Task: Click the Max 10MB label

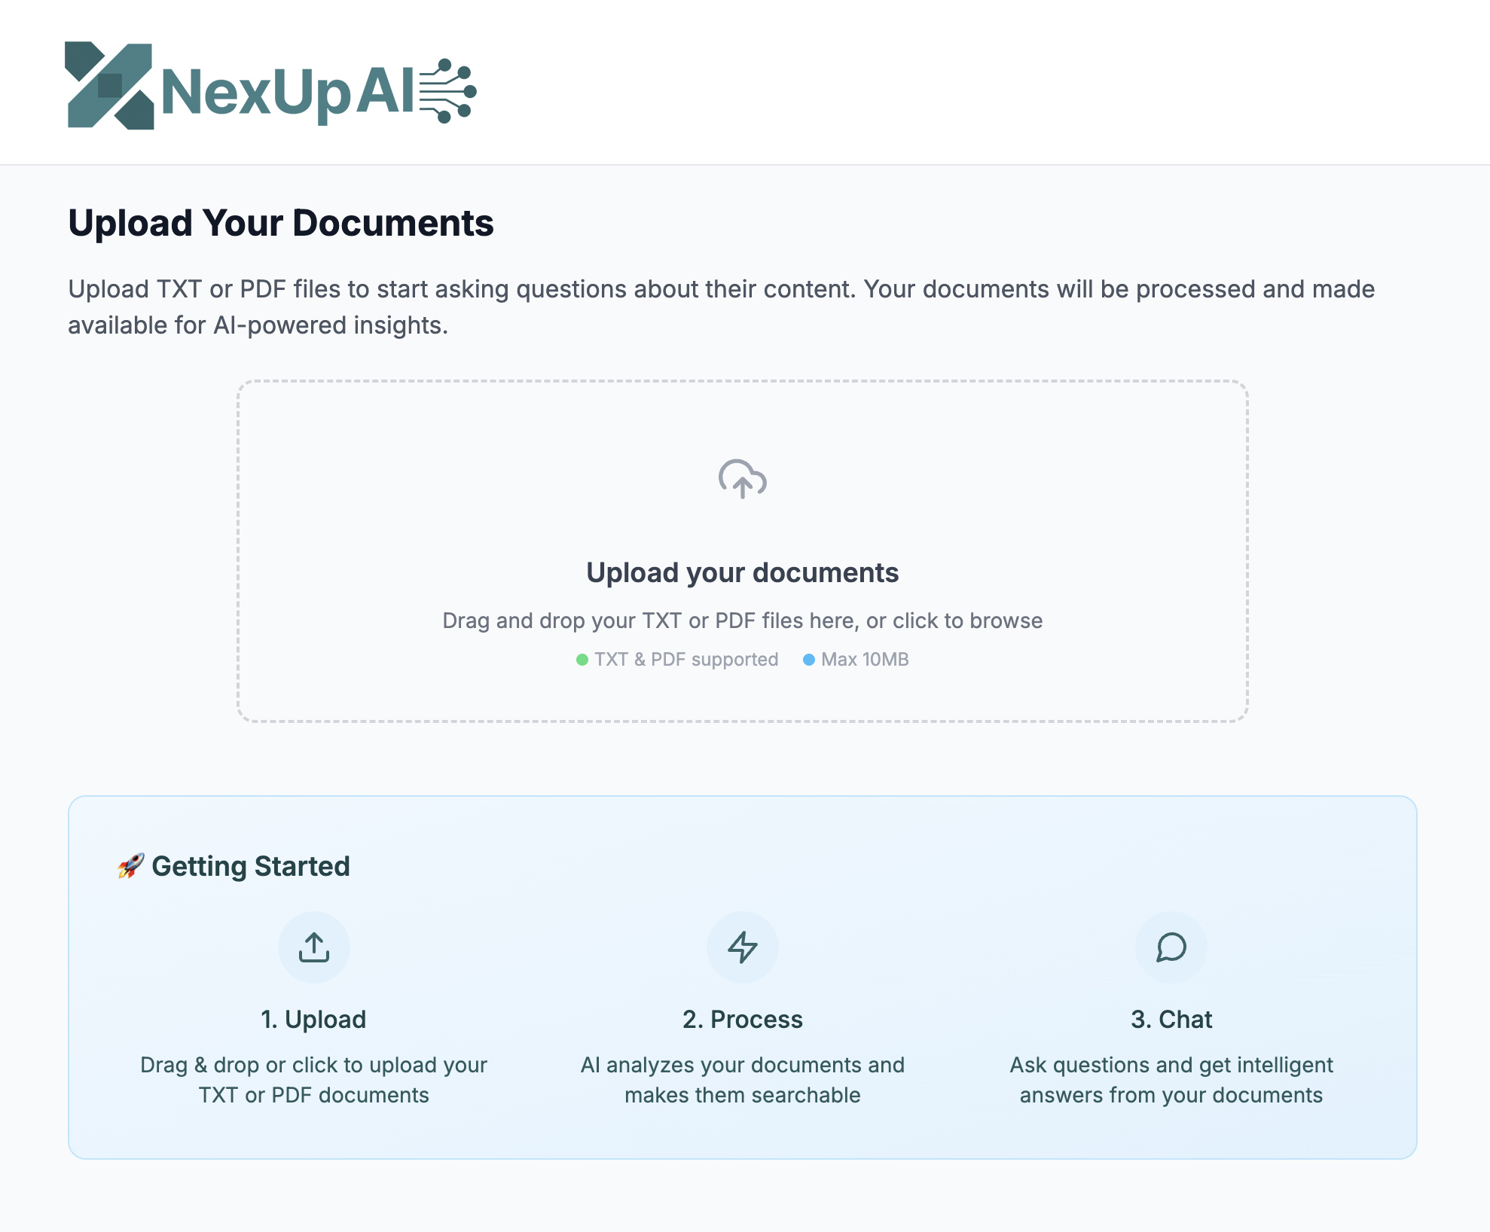Action: tap(864, 659)
